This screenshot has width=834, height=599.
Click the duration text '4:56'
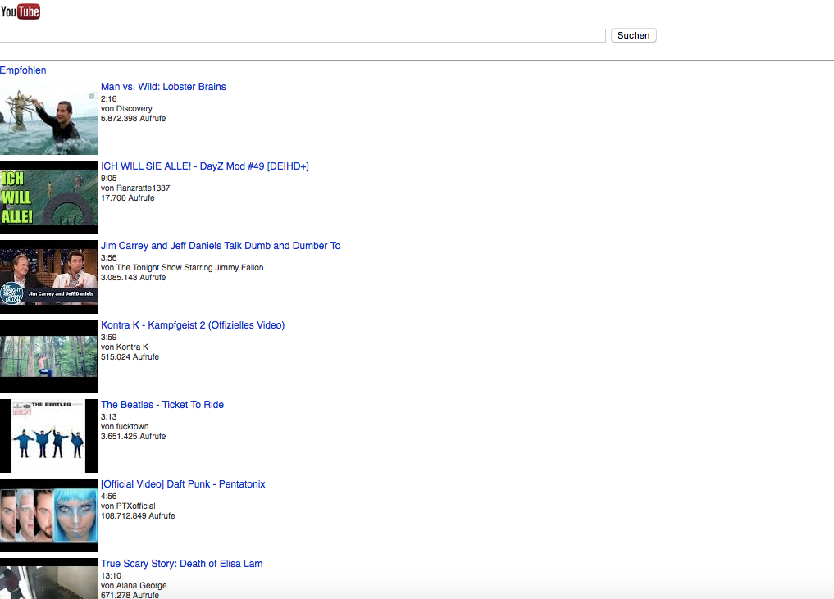point(108,496)
